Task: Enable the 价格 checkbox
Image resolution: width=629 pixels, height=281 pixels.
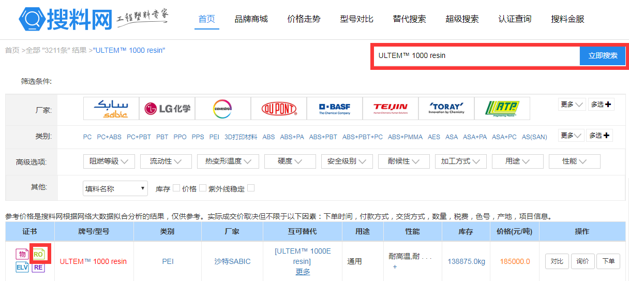Action: (203, 188)
